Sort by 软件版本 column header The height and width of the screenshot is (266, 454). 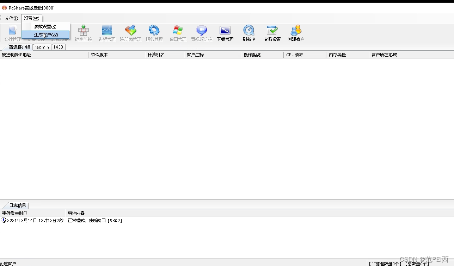click(x=117, y=55)
